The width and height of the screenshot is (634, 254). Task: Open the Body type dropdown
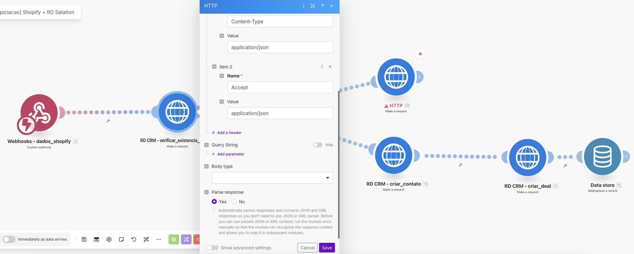272,178
